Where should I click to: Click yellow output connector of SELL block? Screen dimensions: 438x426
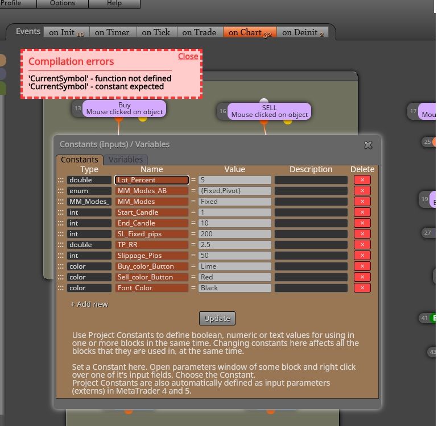coord(288,122)
